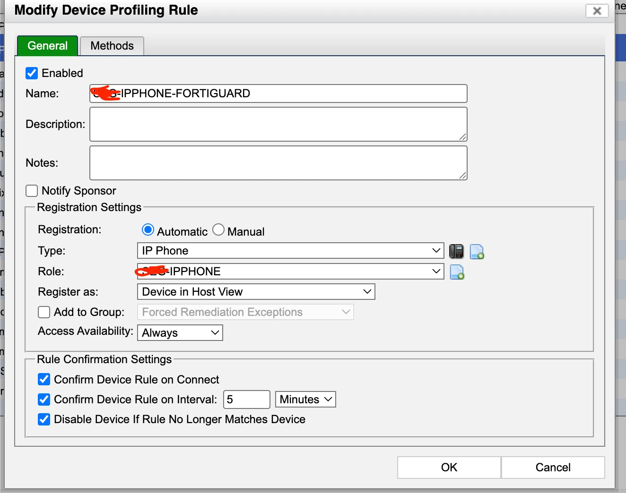This screenshot has width=626, height=493.
Task: Click the Cancel button
Action: click(553, 467)
